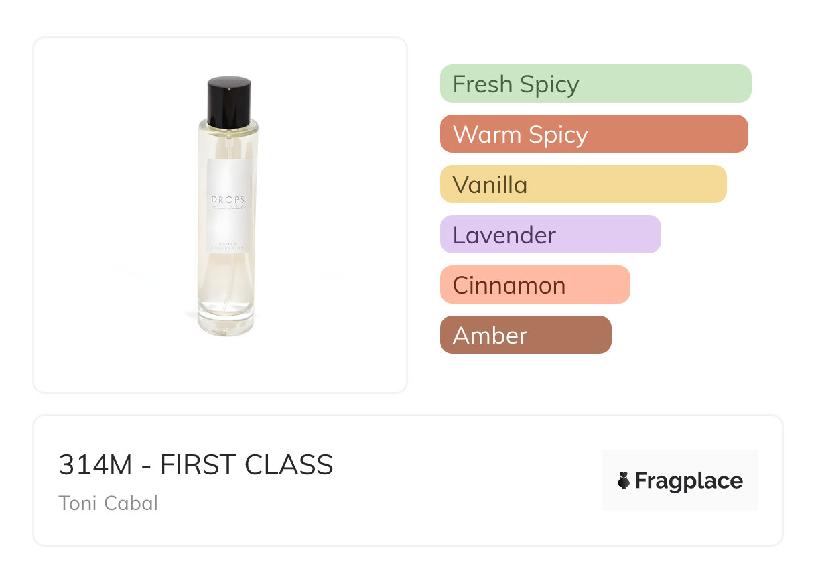Click the Vanilla accord bar

(584, 184)
